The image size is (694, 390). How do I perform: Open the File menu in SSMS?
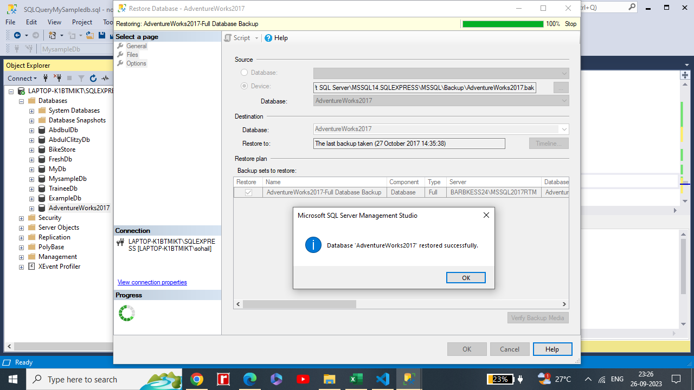pyautogui.click(x=10, y=22)
